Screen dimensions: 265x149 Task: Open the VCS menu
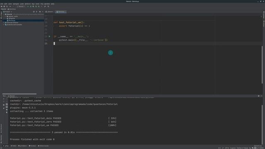coord(42,4)
